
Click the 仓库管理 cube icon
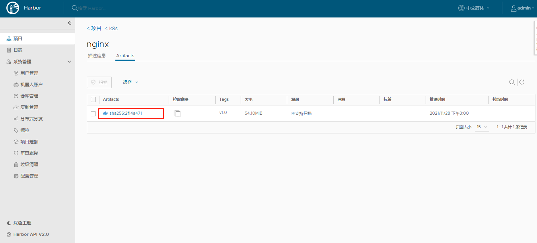(x=16, y=96)
